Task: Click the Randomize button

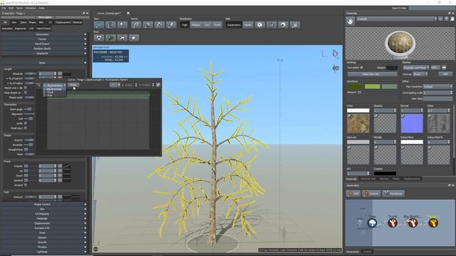Action: click(x=393, y=193)
